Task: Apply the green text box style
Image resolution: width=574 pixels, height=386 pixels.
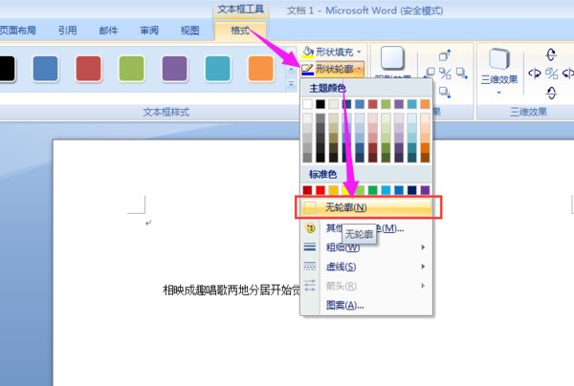Action: (x=131, y=69)
